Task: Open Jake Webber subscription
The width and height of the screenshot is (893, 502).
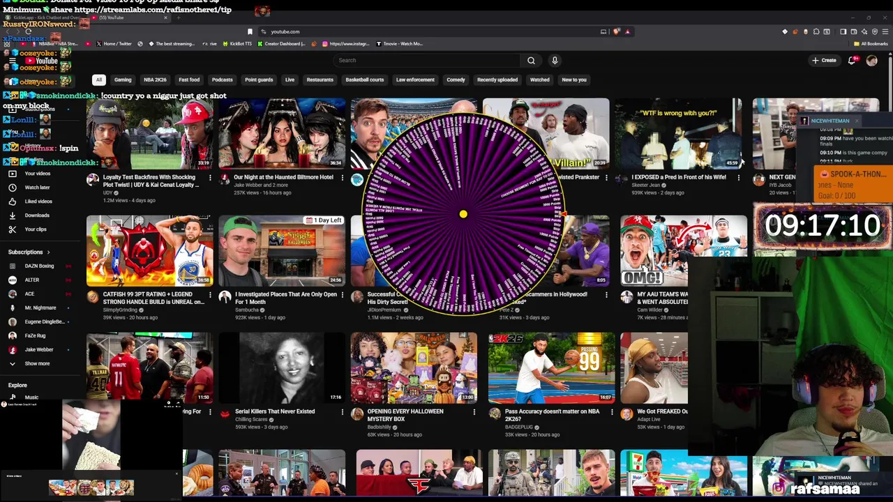Action: point(38,349)
